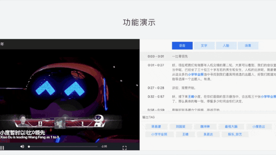Viewport: 276px width, 155px height.
Task: Click the 最强大脑 output tag
Action: 231,127
